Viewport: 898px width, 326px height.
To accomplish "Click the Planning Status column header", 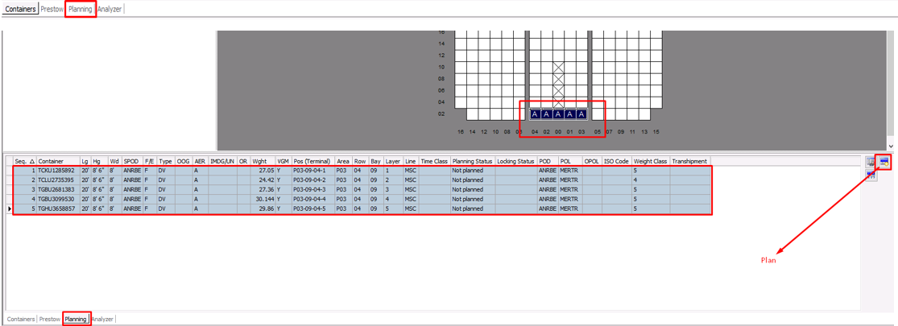I will pos(473,161).
